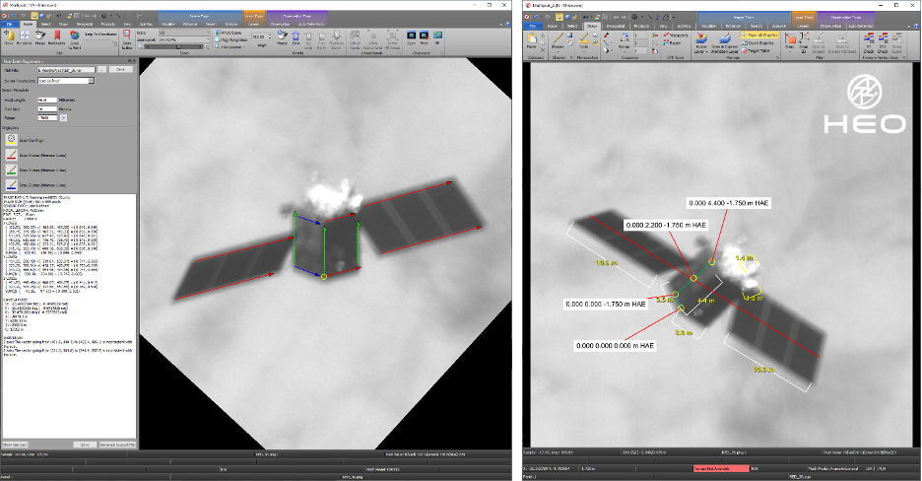Click the Recenter tool icon
Viewport: 922px width, 481px height.
24,38
